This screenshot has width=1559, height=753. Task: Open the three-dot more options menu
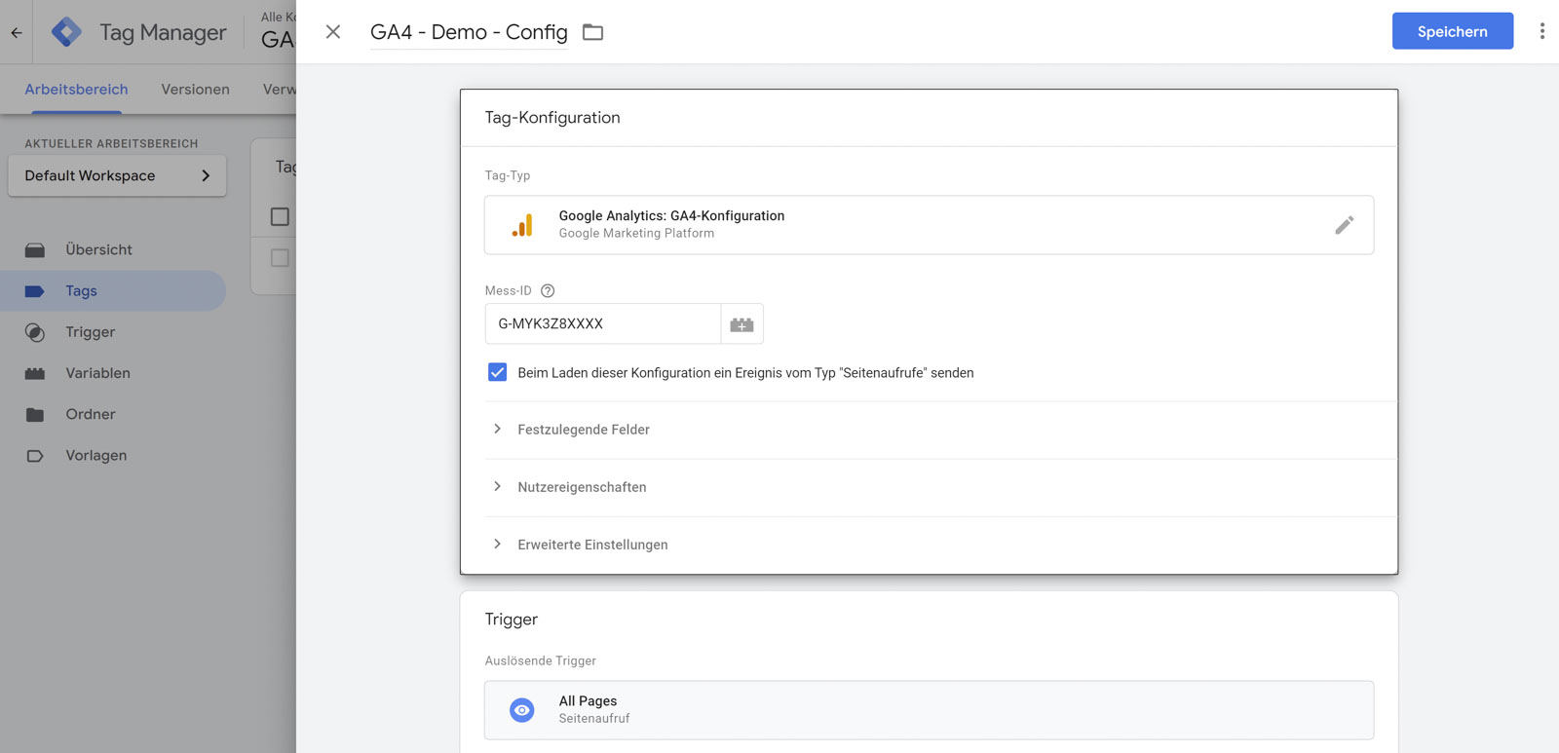click(x=1541, y=31)
